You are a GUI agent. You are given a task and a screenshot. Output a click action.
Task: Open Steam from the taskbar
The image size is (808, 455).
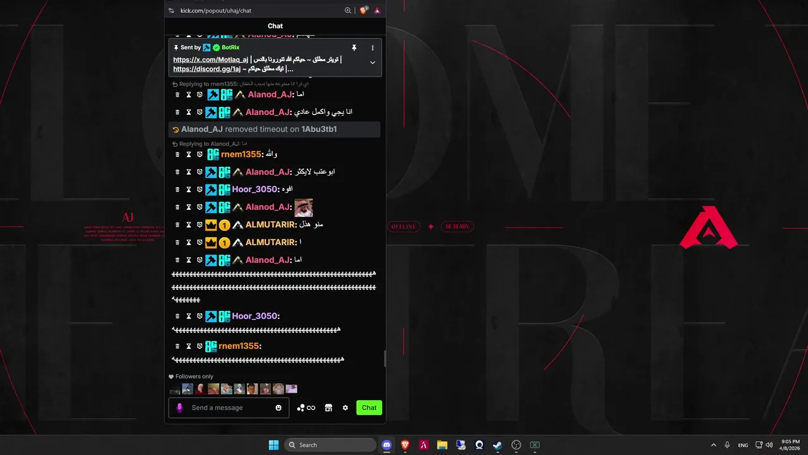pos(497,445)
